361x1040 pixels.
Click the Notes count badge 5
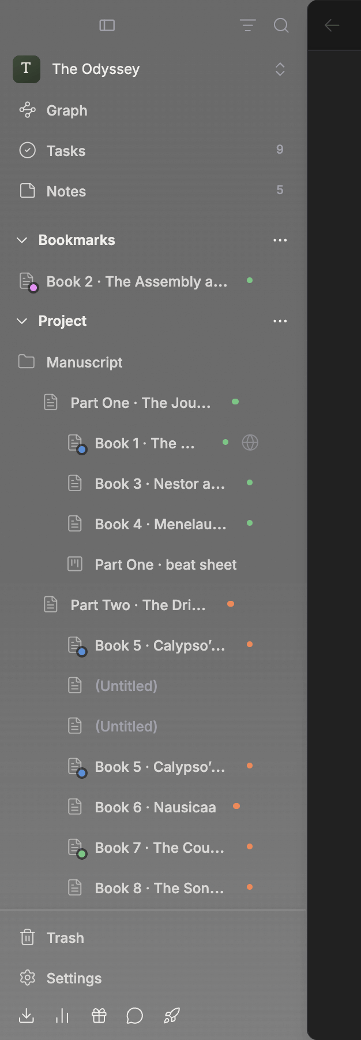pos(280,190)
